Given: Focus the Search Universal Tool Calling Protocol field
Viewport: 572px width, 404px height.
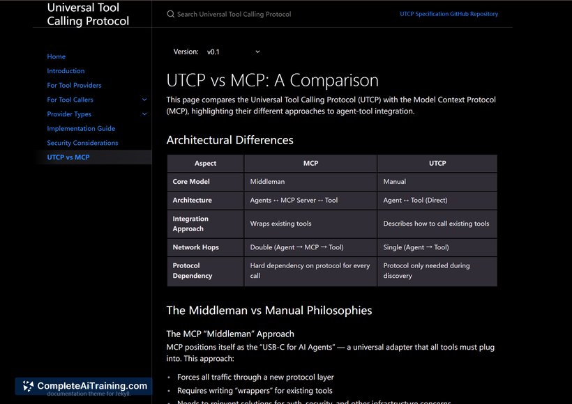Looking at the screenshot, I should (234, 14).
